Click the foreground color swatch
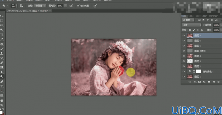Image resolution: width=222 pixels, height=115 pixels. click(x=1, y=112)
